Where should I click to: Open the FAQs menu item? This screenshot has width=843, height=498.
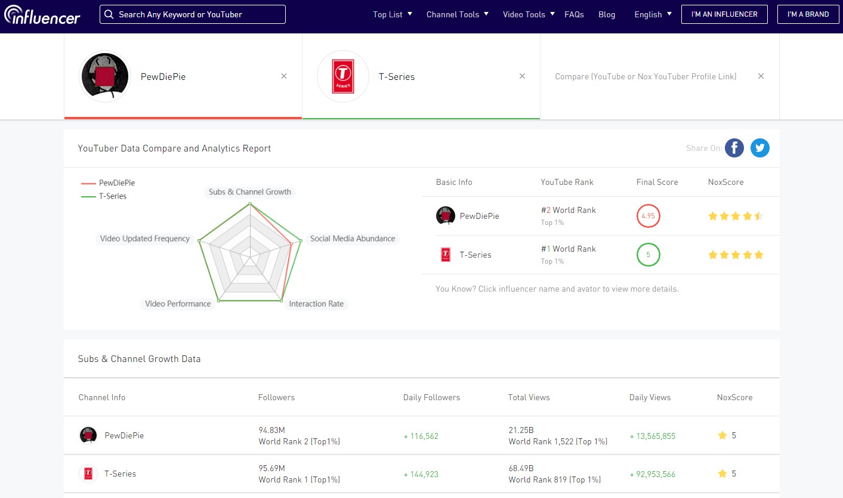(574, 14)
